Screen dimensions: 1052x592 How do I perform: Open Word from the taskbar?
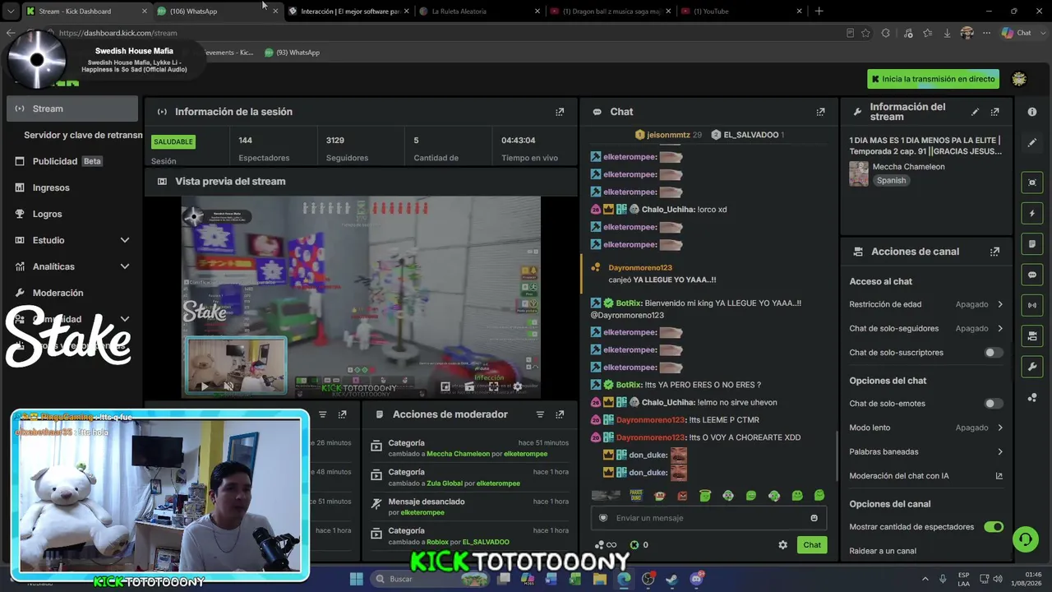[x=551, y=579]
